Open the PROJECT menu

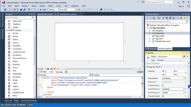point(25,6)
